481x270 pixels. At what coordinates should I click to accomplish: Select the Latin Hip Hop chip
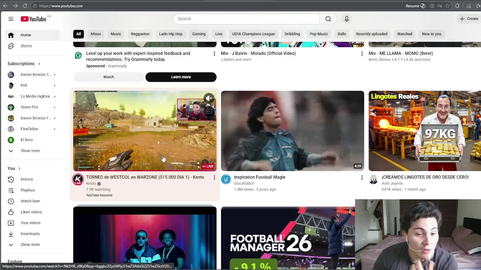pos(171,34)
